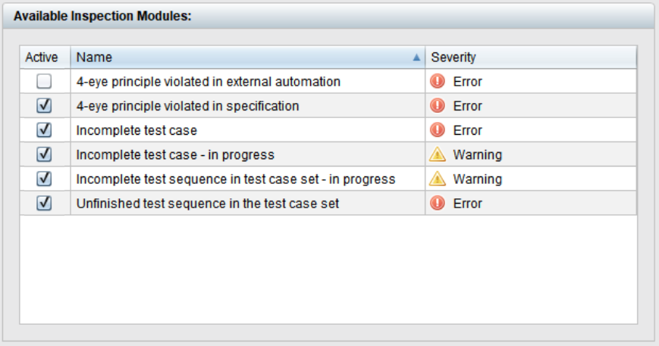Click Error icon for specification violation row
Viewport: 659px width, 346px height.
click(438, 105)
